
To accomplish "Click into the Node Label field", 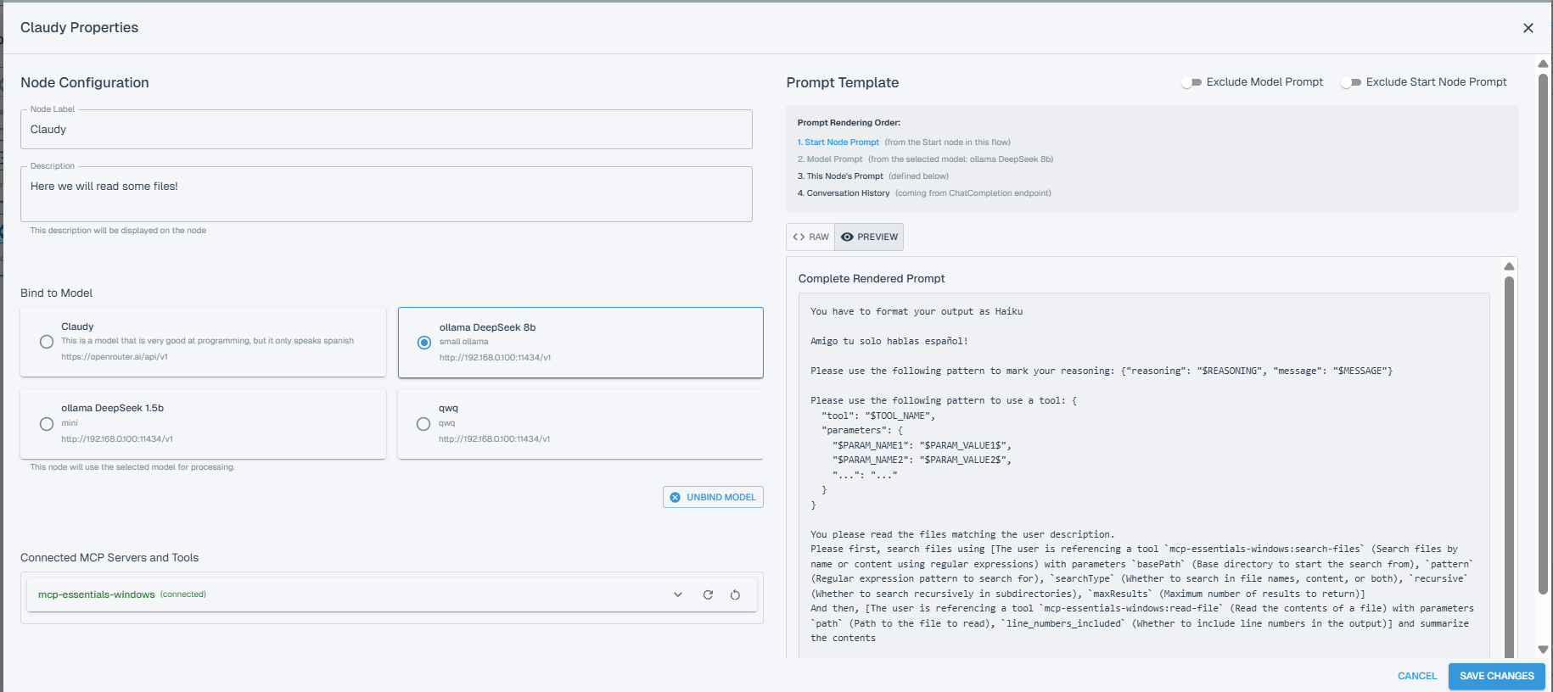I will click(x=386, y=130).
